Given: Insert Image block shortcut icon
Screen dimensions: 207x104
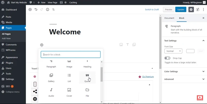Looking at the screenshot, I should tap(121, 44).
